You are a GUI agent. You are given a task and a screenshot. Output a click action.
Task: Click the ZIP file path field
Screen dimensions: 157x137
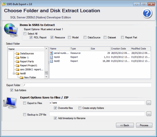(x=97, y=114)
